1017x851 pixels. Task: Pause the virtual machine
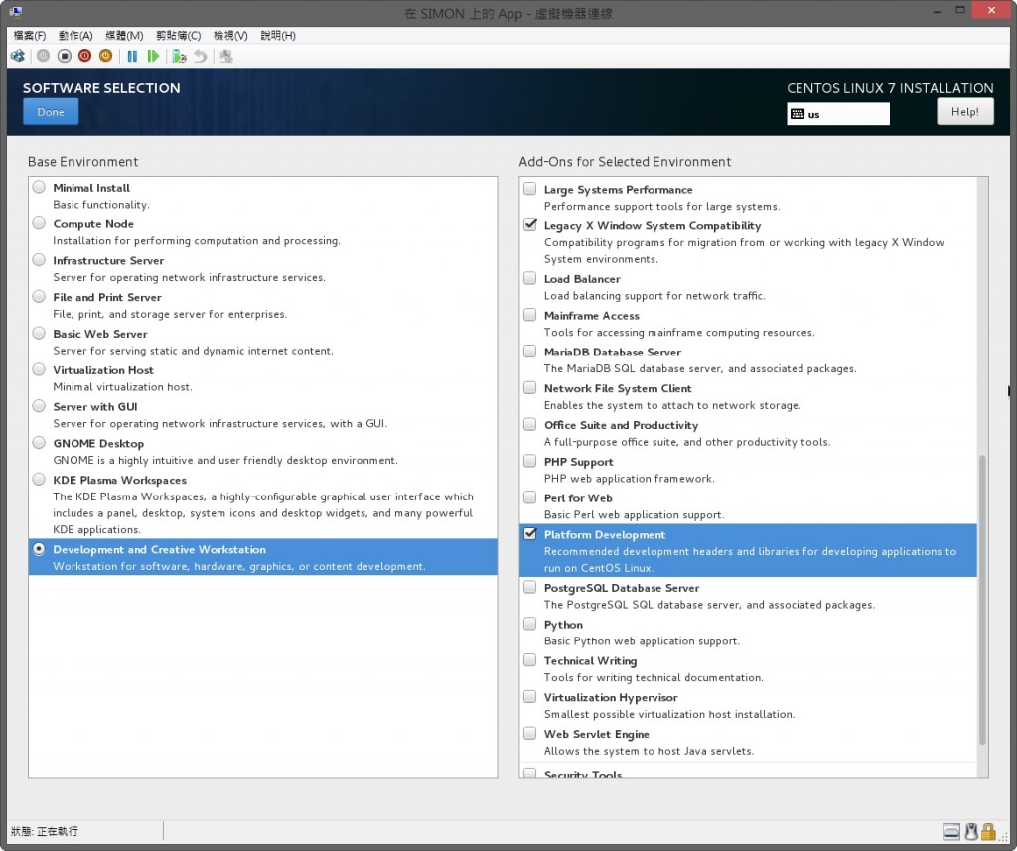(132, 56)
